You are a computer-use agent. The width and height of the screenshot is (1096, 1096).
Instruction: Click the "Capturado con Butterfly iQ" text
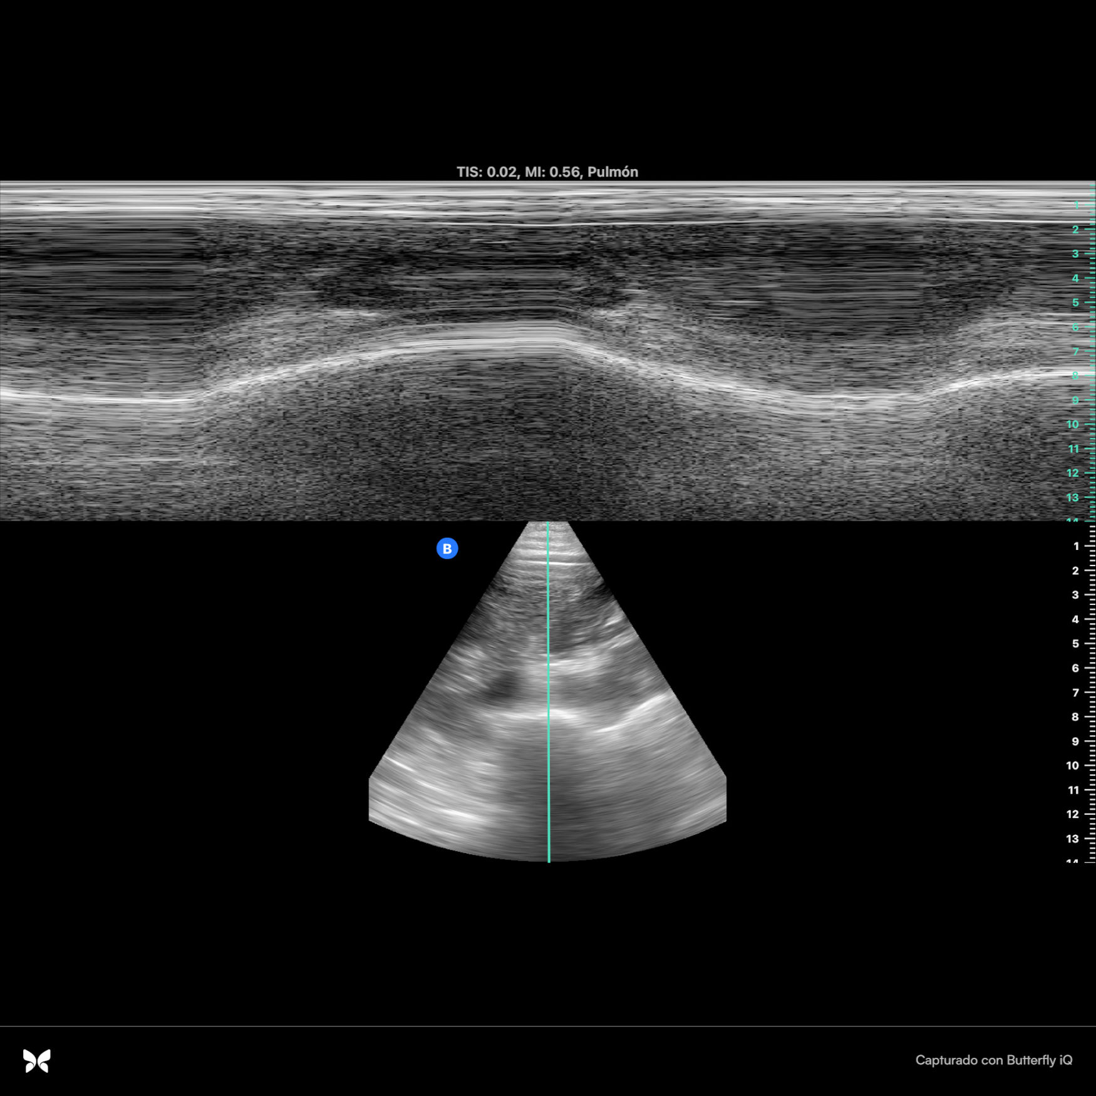(993, 1060)
